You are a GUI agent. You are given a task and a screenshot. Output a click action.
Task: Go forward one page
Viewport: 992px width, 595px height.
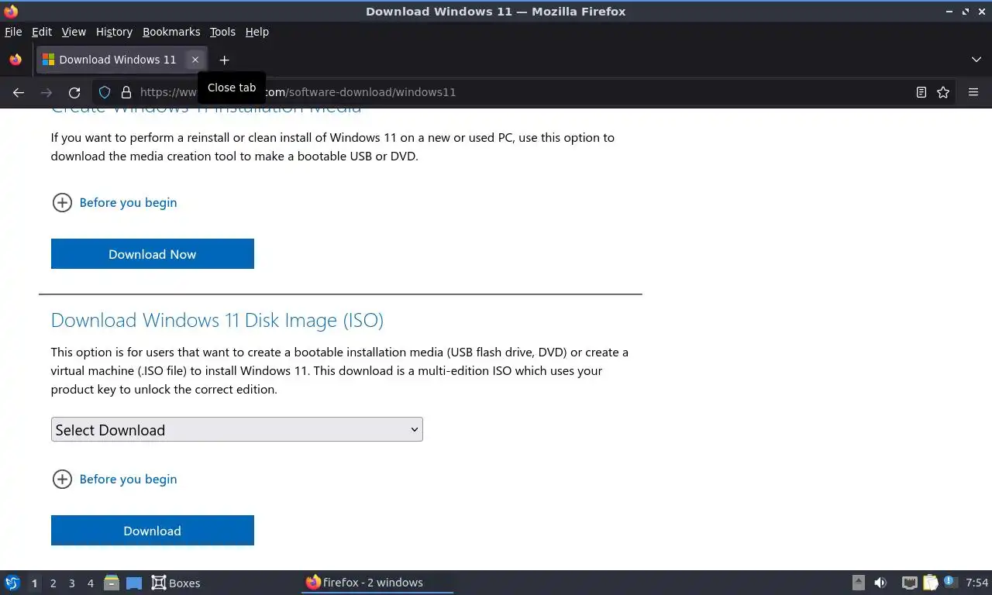tap(46, 92)
